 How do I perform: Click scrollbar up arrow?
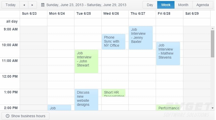tap(212, 28)
